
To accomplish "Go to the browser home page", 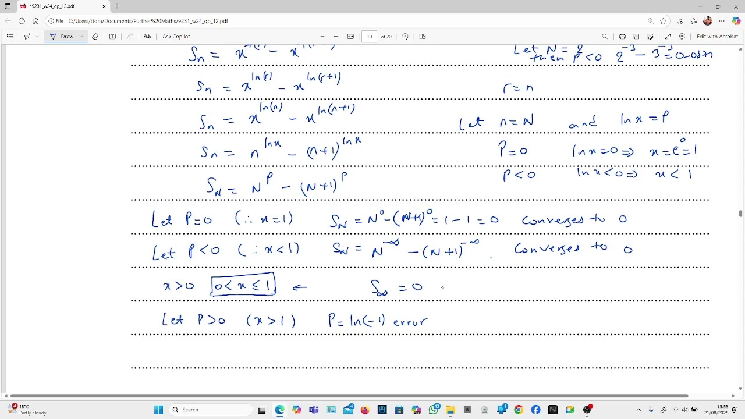I will (36, 21).
